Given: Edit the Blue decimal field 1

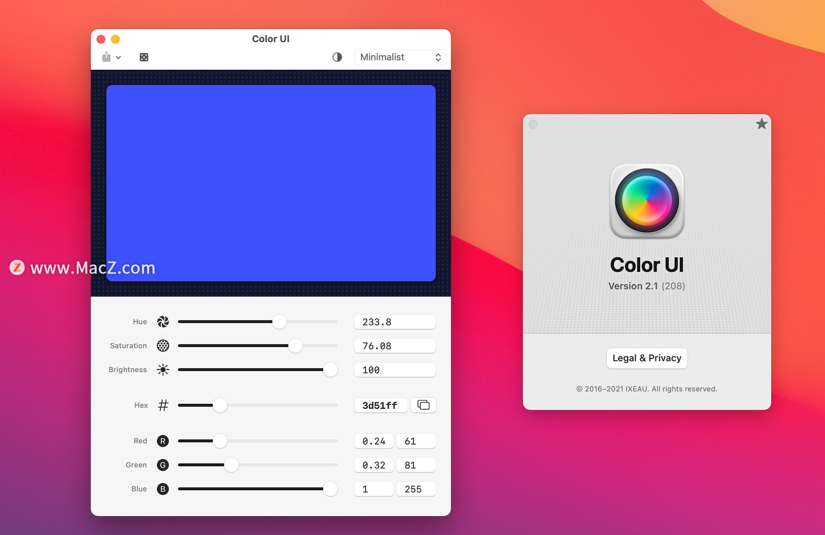Looking at the screenshot, I should 374,489.
